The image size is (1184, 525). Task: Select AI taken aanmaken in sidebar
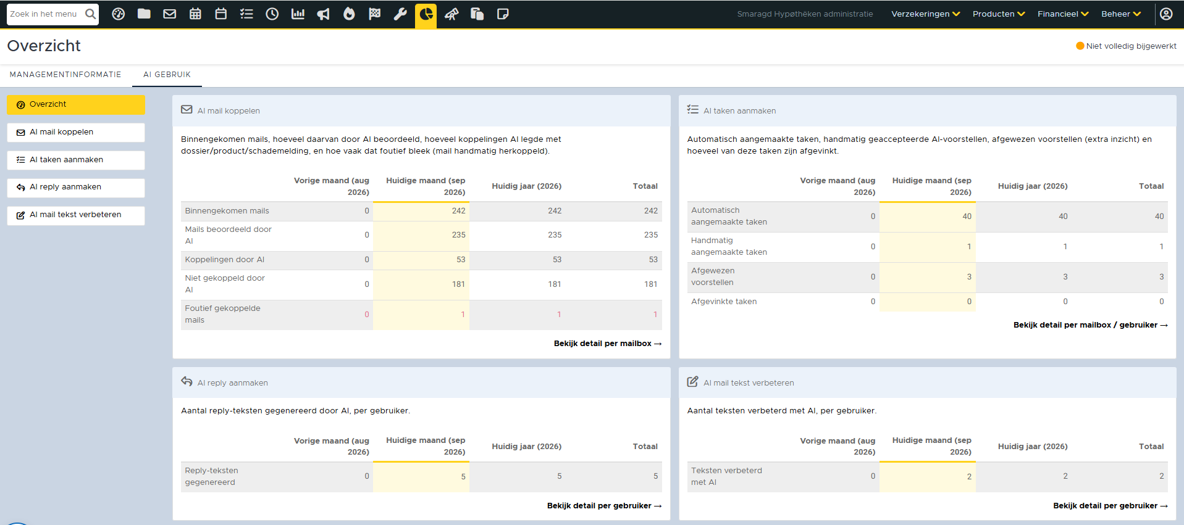pyautogui.click(x=76, y=160)
